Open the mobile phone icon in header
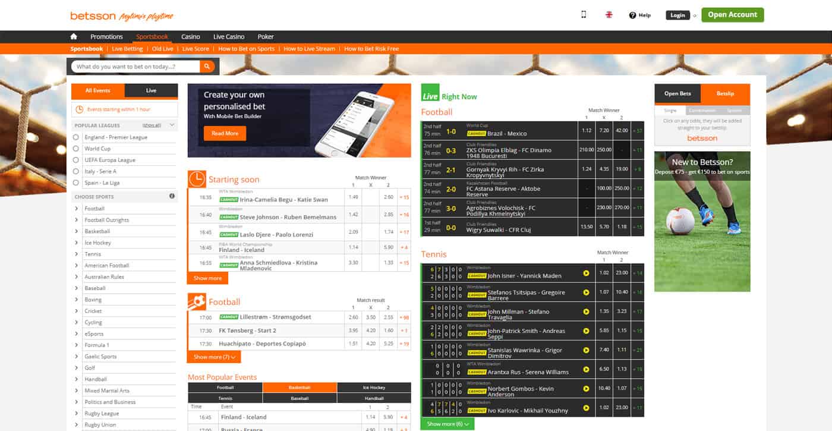The height and width of the screenshot is (431, 832). pyautogui.click(x=584, y=15)
